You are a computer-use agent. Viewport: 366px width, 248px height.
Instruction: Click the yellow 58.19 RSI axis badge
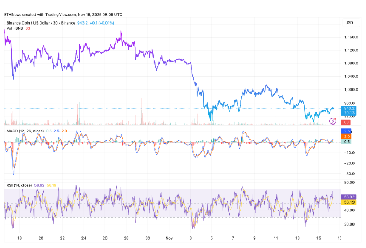pyautogui.click(x=348, y=201)
